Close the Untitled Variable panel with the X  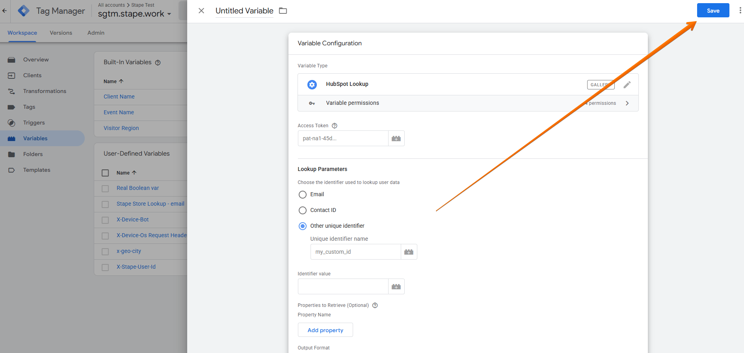(x=201, y=11)
